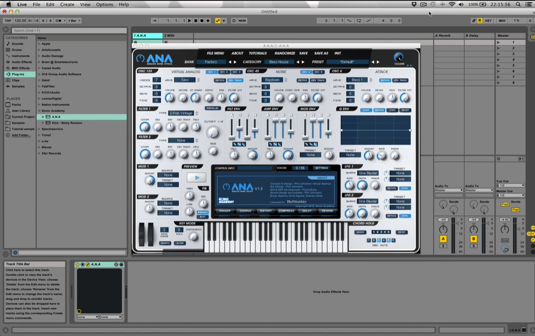Click the metronome toggle in the toolbar

click(x=58, y=21)
